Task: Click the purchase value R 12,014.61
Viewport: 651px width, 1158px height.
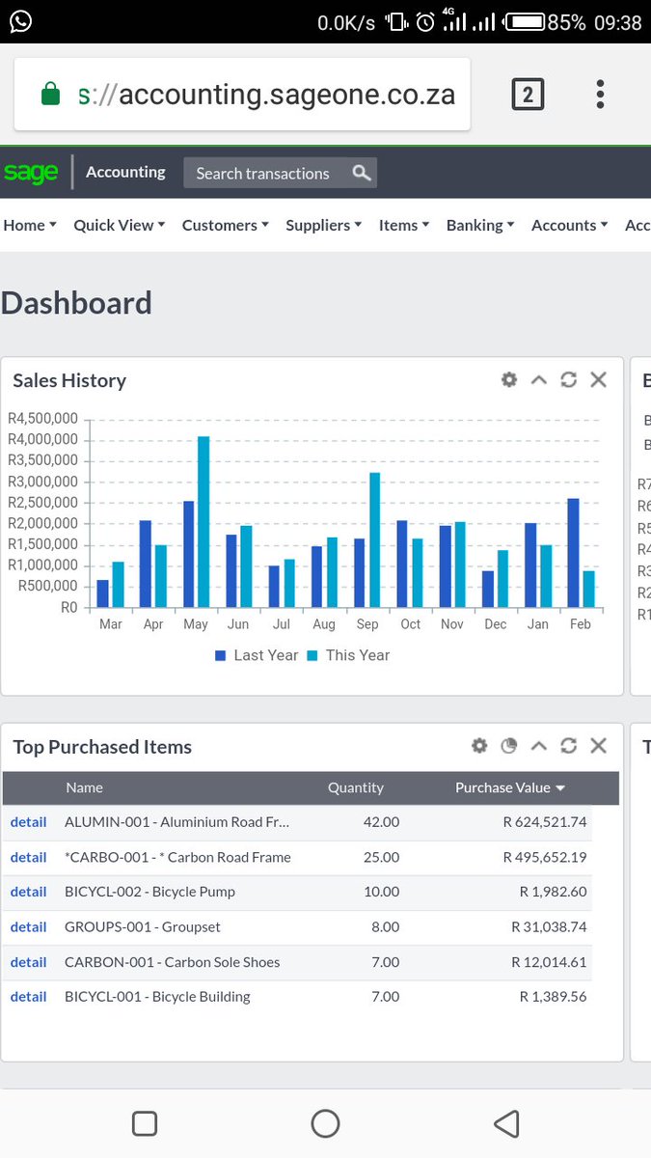Action: click(x=549, y=962)
